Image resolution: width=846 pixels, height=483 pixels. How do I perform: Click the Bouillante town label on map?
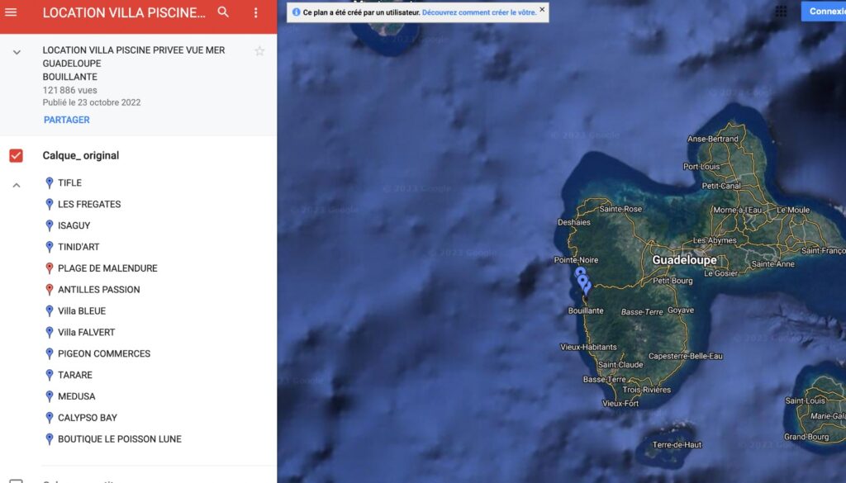coord(586,310)
